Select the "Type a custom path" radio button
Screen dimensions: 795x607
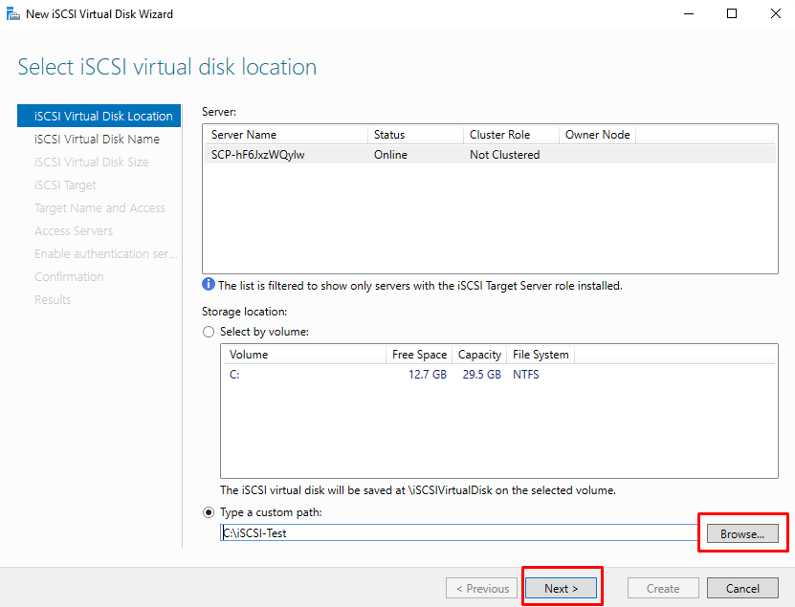pyautogui.click(x=209, y=512)
